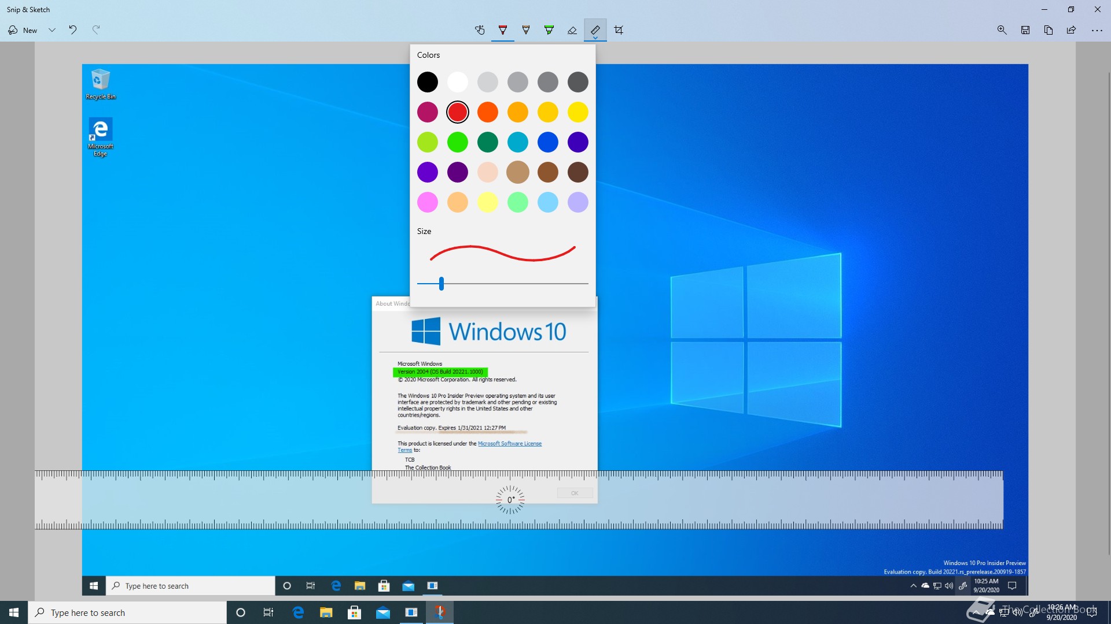Pick the orange-red color swatch
Viewport: 1111px width, 624px height.
coord(488,112)
